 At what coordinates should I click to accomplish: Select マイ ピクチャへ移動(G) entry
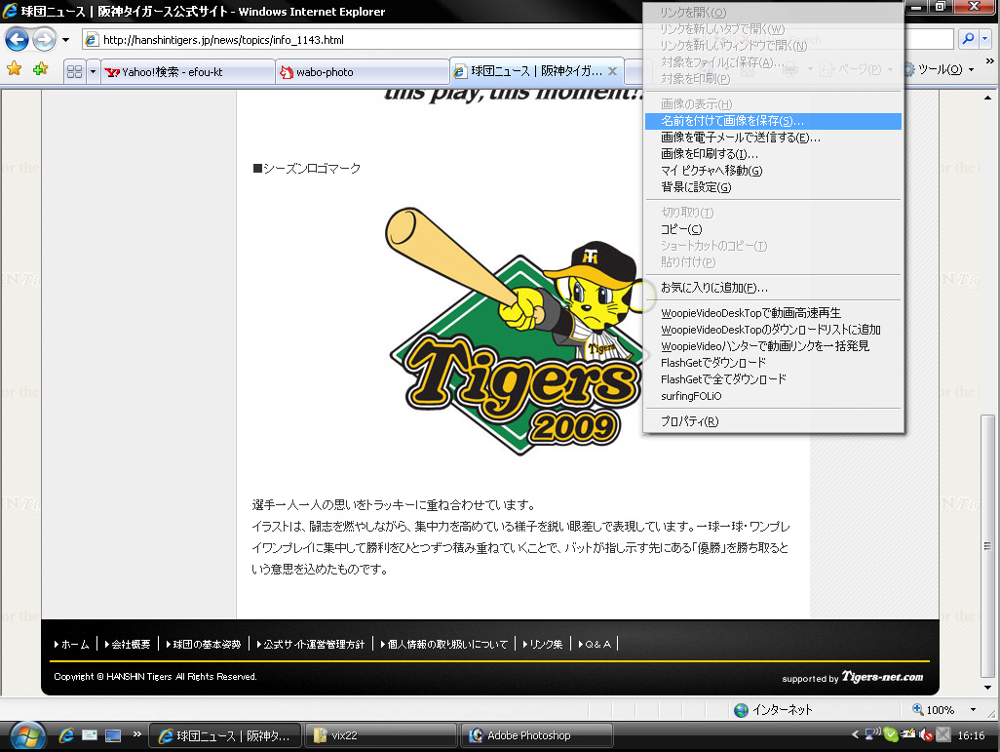click(x=773, y=171)
